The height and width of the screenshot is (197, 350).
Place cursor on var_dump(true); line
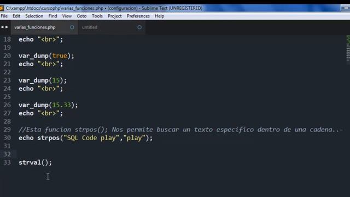point(46,56)
